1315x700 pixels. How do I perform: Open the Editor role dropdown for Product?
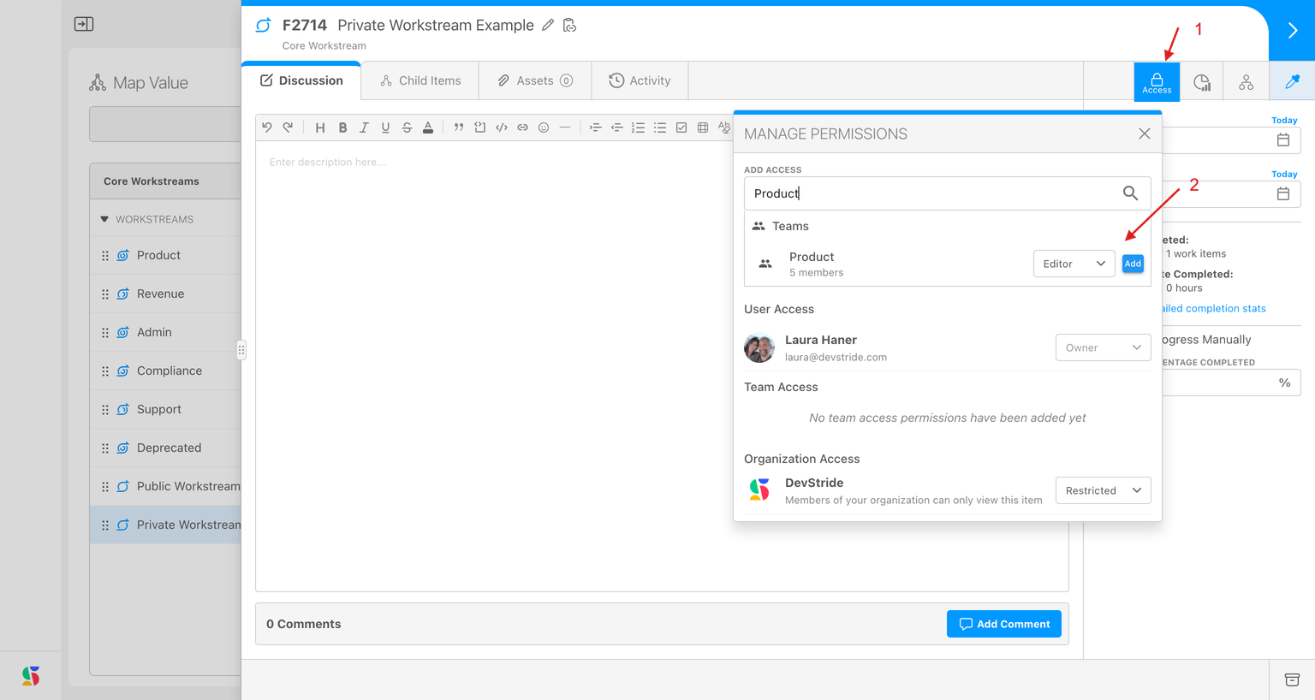[1073, 264]
